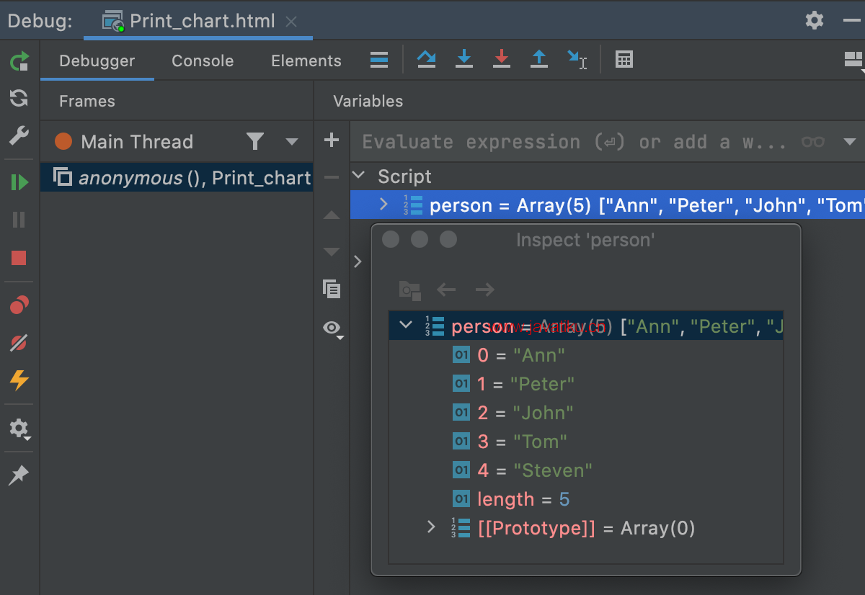Select the 4 = "Steven" row
Screen dimensions: 865x595
click(585, 470)
